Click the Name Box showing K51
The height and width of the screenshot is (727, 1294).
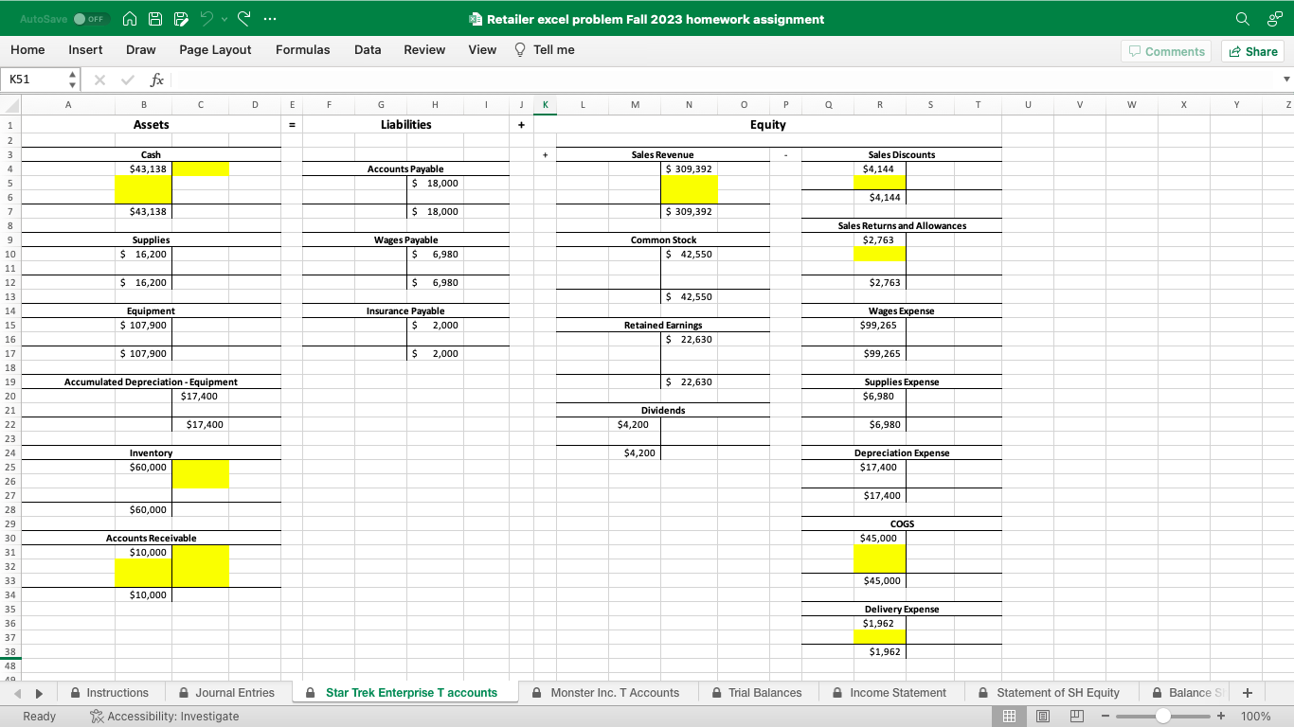pyautogui.click(x=33, y=80)
